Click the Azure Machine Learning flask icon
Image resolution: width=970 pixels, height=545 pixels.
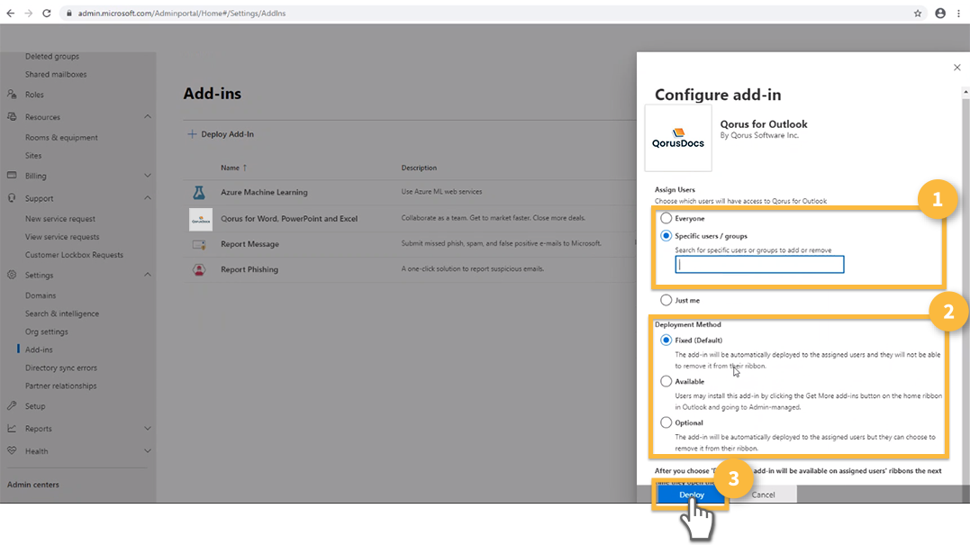click(199, 193)
